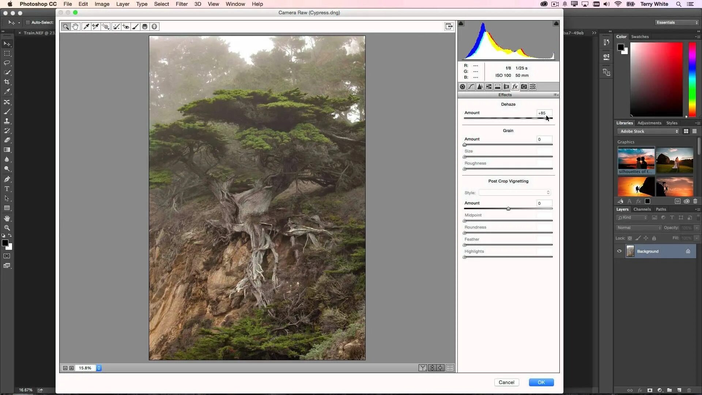The image size is (702, 395).
Task: Open the Camera Calibration panel tab
Action: (x=524, y=87)
